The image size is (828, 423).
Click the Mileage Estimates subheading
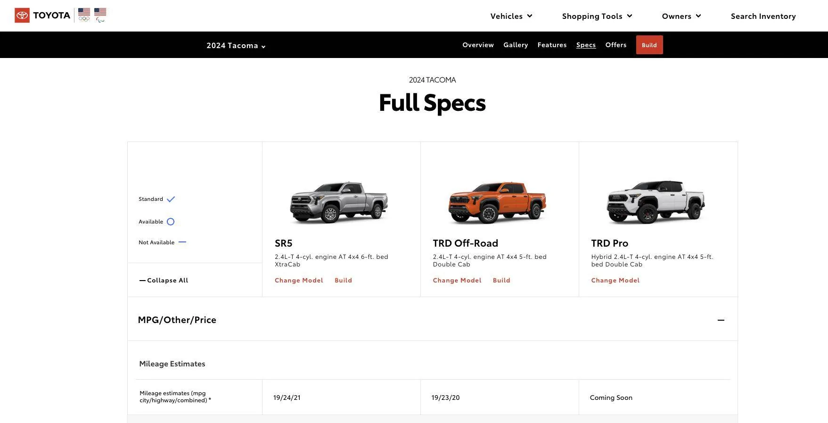[x=172, y=364]
